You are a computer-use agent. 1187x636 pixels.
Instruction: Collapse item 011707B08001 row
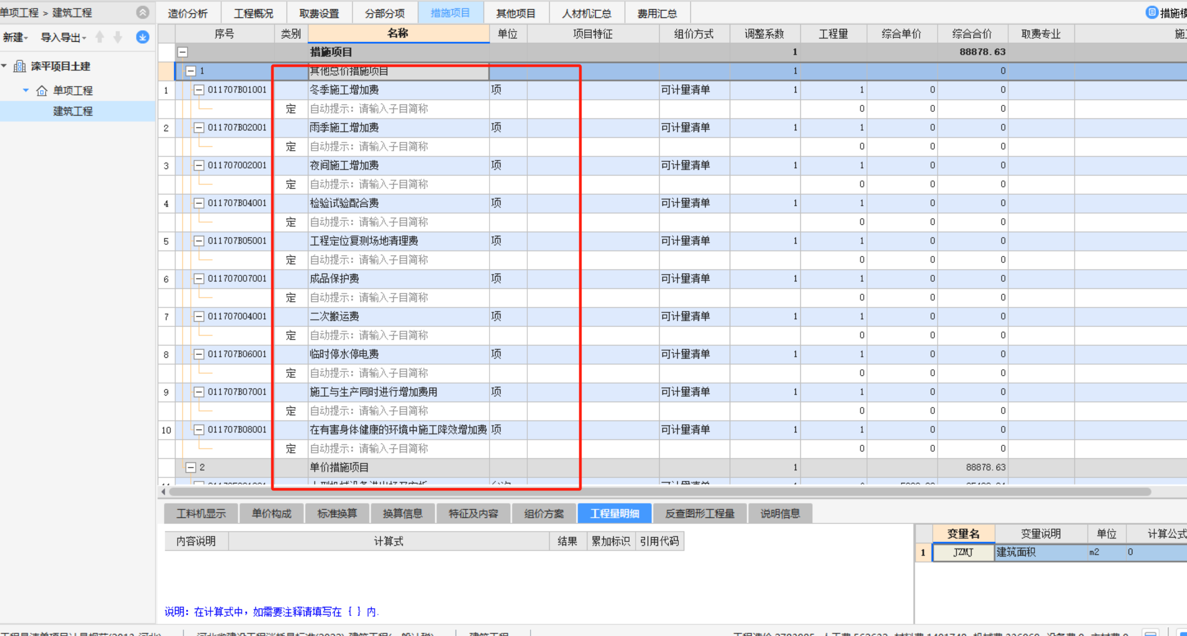(x=199, y=430)
